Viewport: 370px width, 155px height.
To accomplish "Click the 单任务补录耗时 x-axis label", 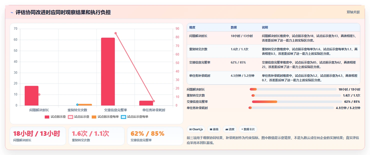I will coord(154,110).
